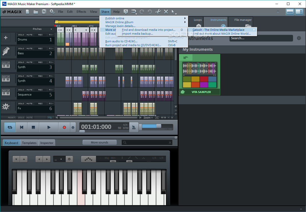
Task: Open the FX dropdown on the Bass track
Action: pos(51,48)
